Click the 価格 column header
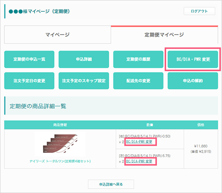Screen dimensions: 222x193 (x=201, y=125)
